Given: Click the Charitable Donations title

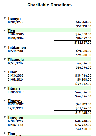Looking at the screenshot, I should pyautogui.click(x=50, y=5).
